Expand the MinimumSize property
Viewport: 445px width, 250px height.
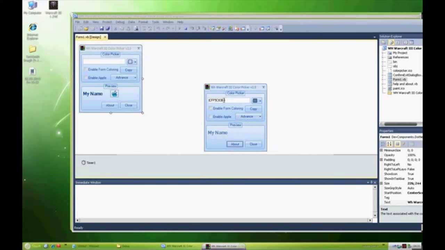pyautogui.click(x=381, y=150)
